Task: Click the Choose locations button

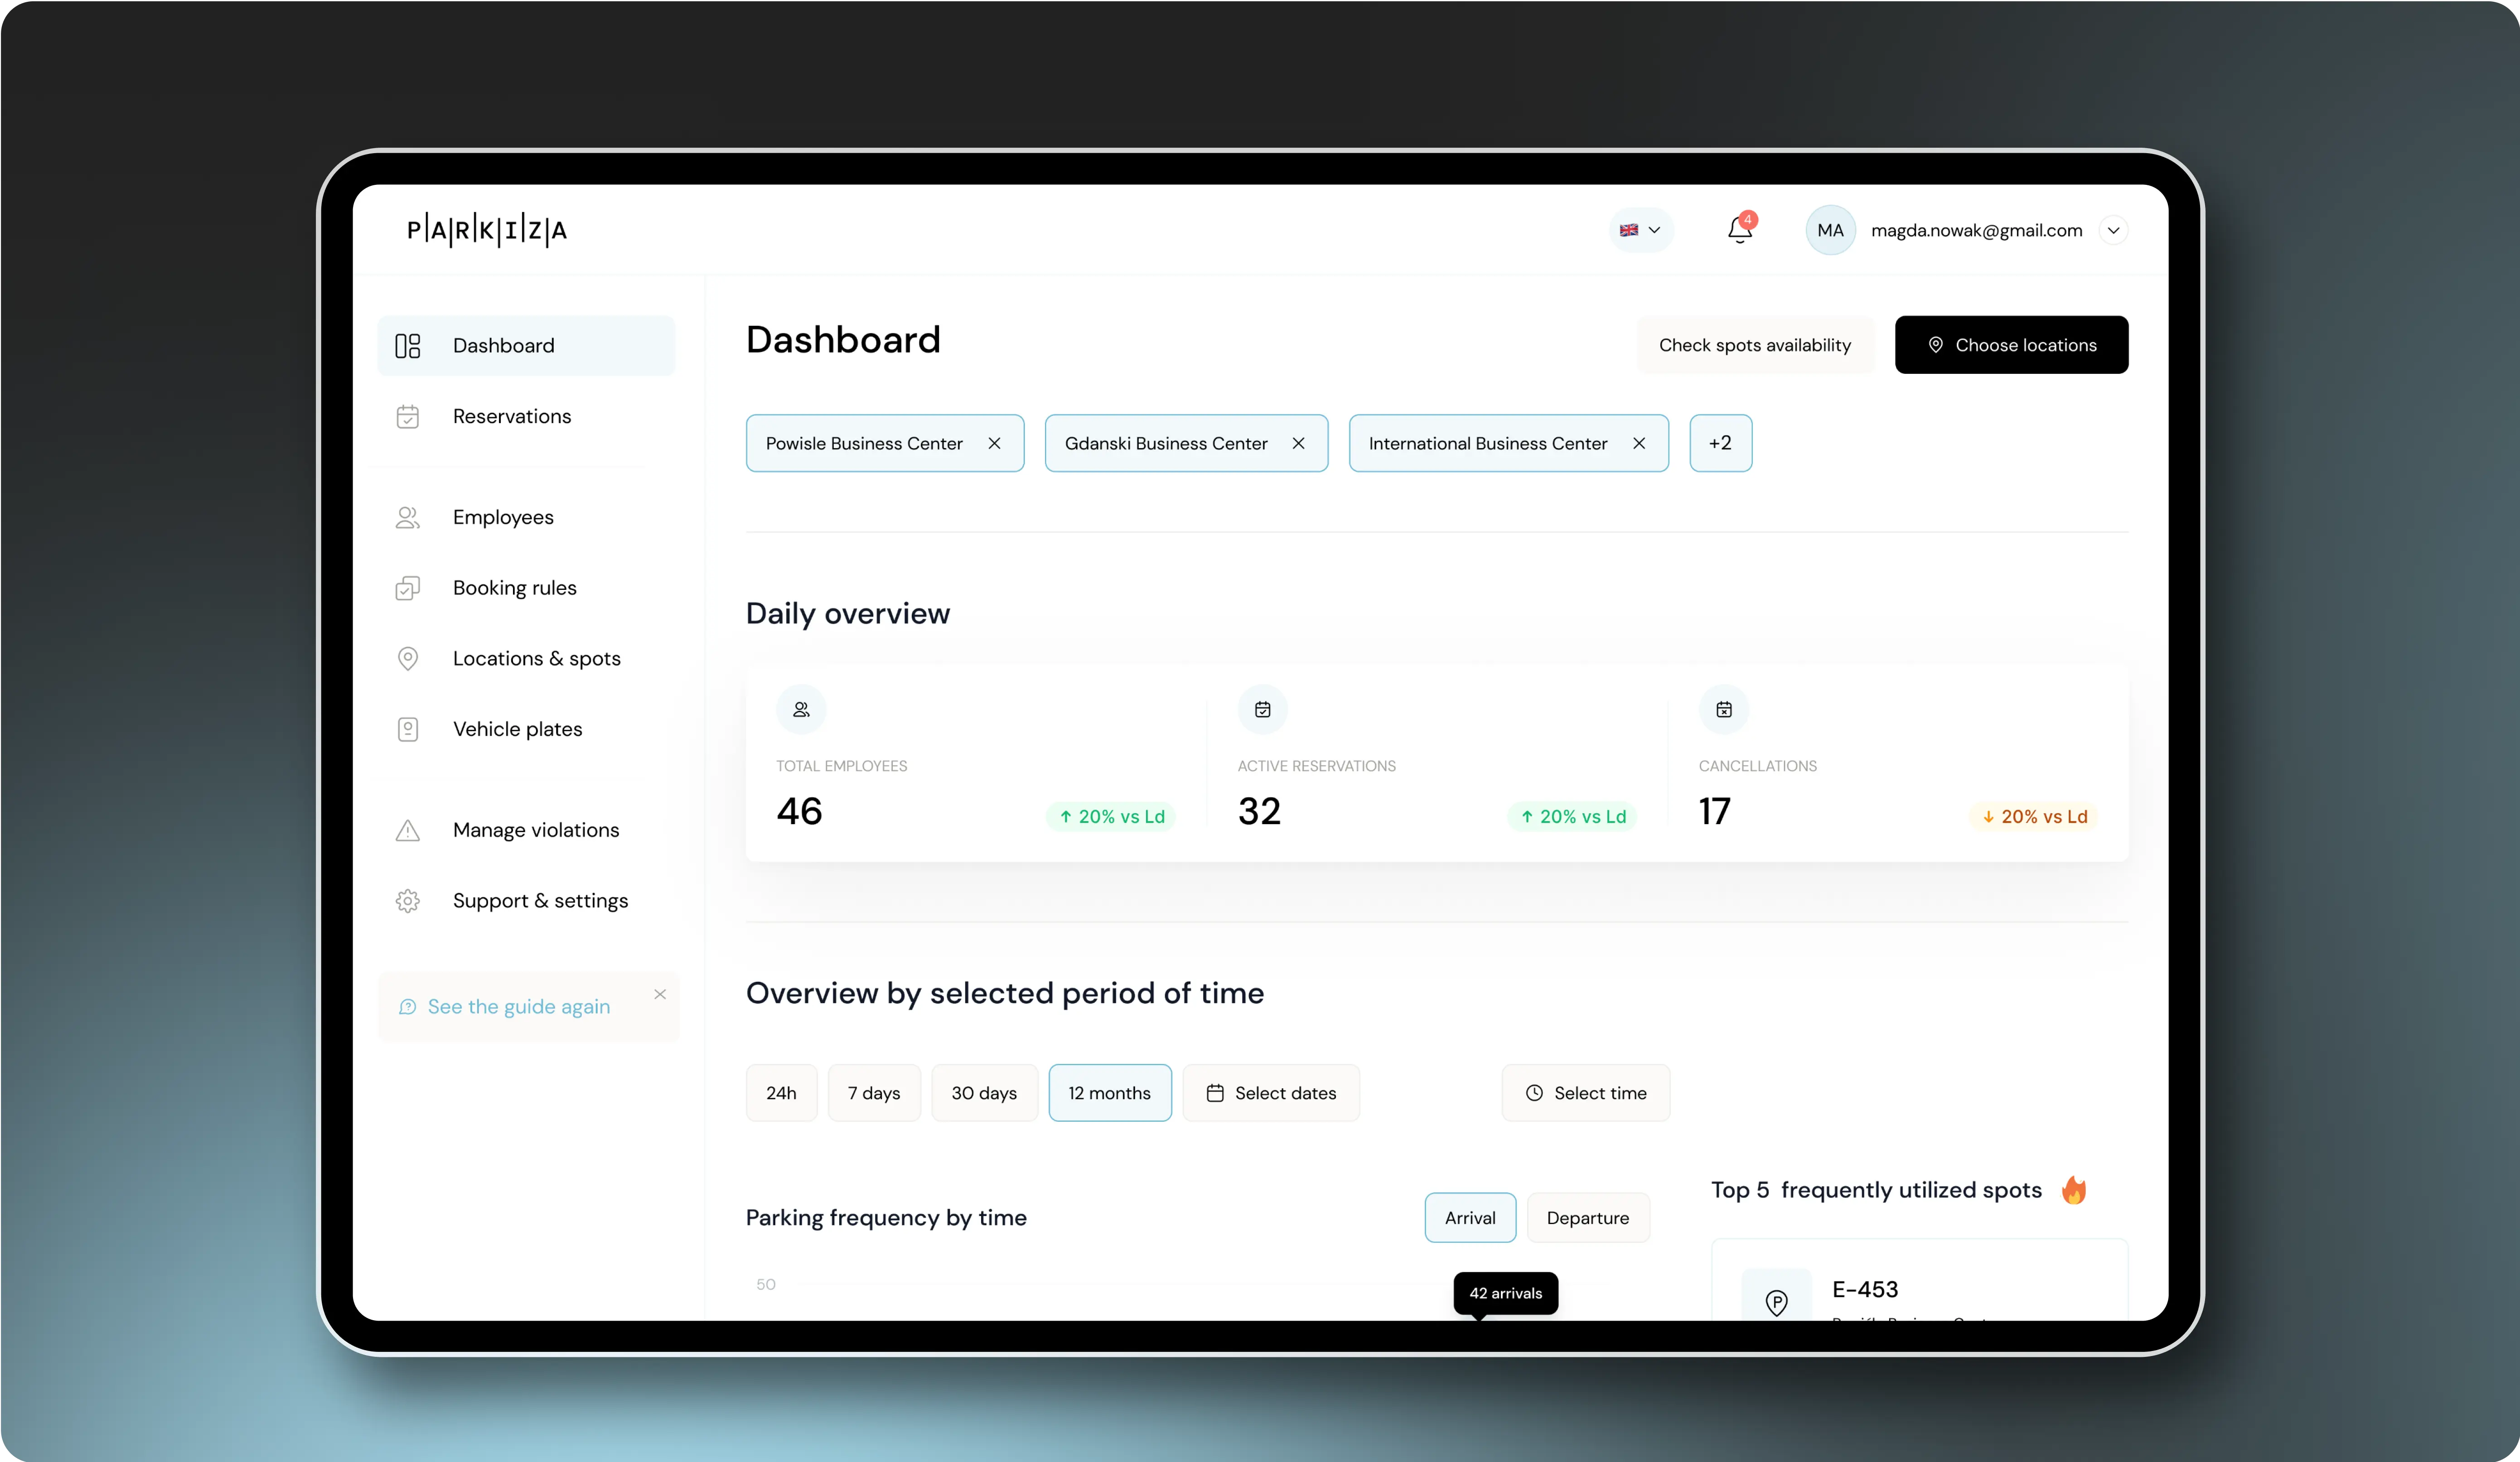Action: coord(2010,343)
